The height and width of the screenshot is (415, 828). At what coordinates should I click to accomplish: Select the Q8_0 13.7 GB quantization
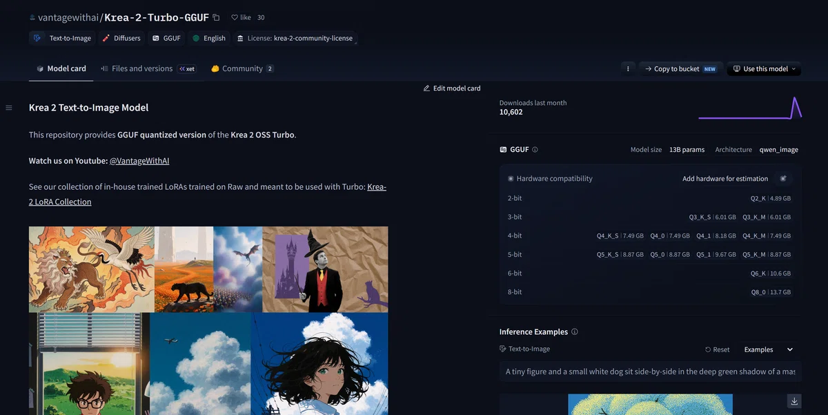[771, 292]
